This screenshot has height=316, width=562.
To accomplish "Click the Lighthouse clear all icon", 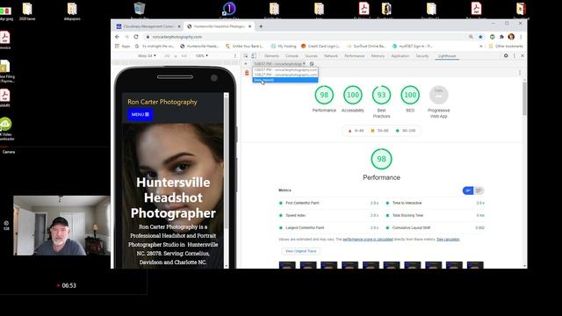I will 312,64.
